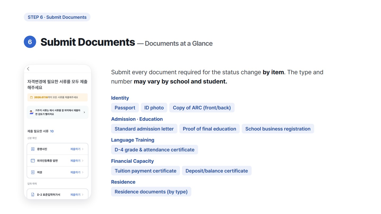This screenshot has width=381, height=214.
Task: Open the 여권 row chevron
Action: point(83,172)
